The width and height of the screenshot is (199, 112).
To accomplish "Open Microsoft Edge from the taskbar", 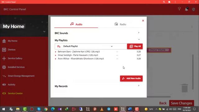I will 53,109.
